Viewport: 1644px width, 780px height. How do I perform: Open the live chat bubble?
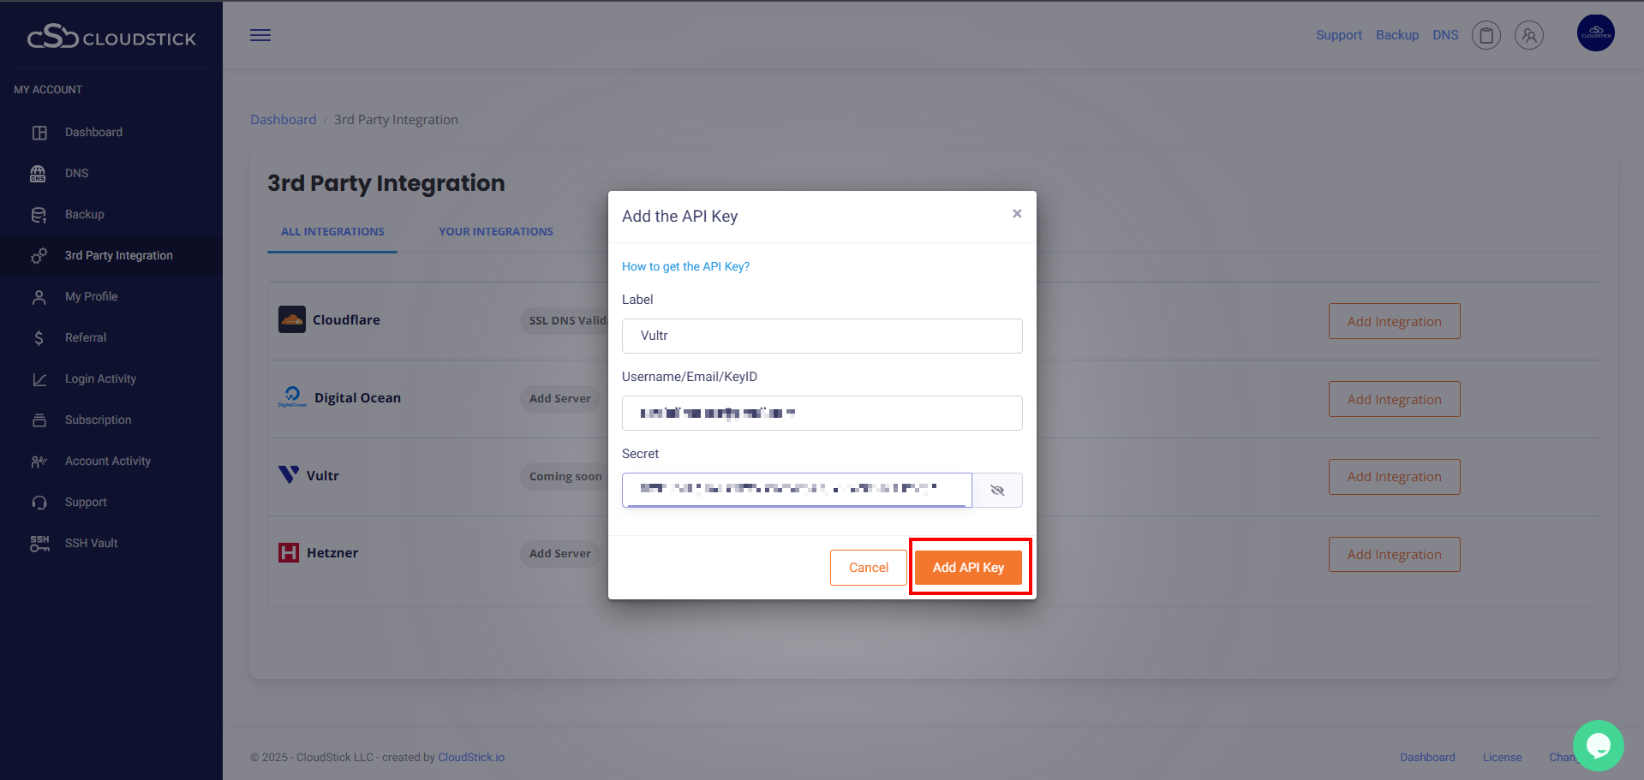1598,746
